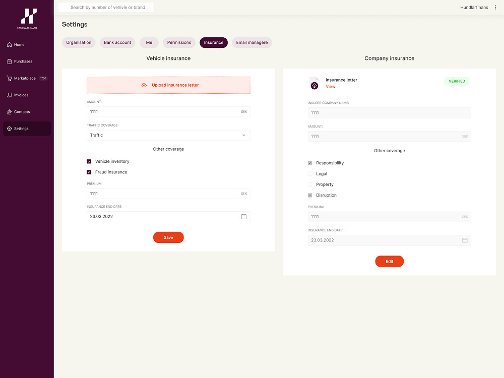Edit the company insurance details

tap(389, 261)
